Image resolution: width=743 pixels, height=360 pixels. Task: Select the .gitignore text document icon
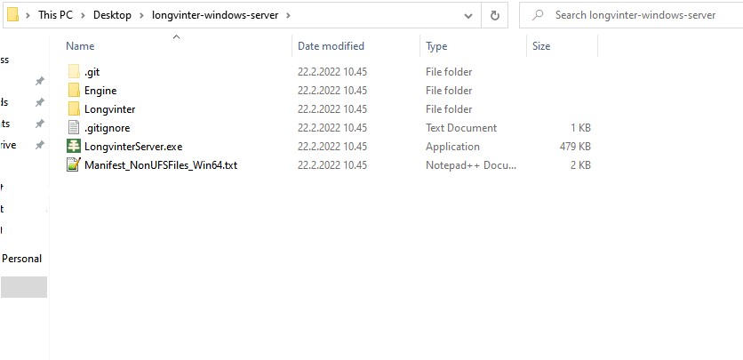[x=74, y=128]
